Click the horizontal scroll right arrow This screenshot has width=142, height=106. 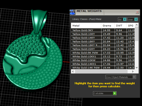[x=133, y=72]
